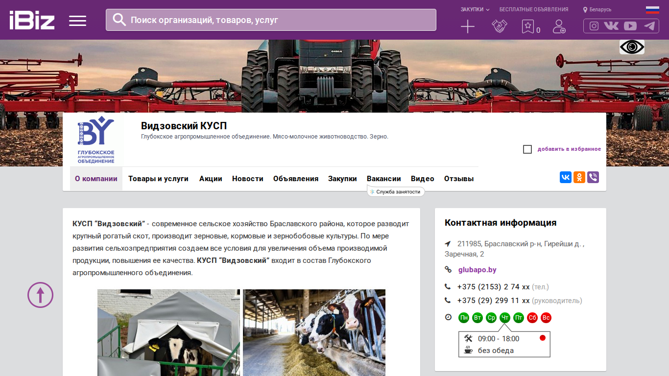Share company page on Odnoklassniki
This screenshot has width=669, height=376.
point(579,177)
